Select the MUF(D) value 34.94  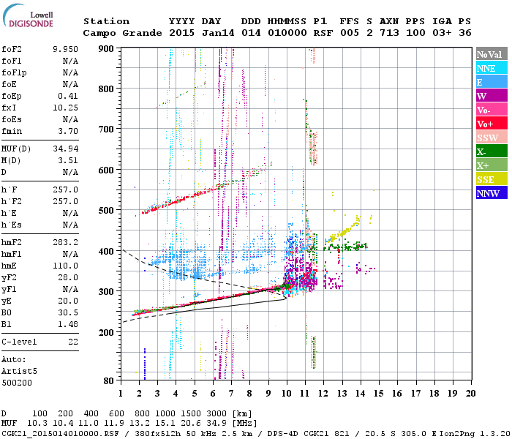coord(65,149)
